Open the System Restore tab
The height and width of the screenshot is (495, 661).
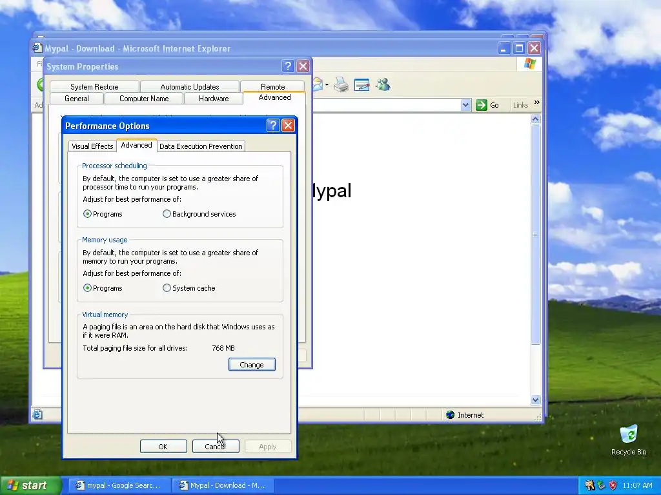(x=94, y=87)
